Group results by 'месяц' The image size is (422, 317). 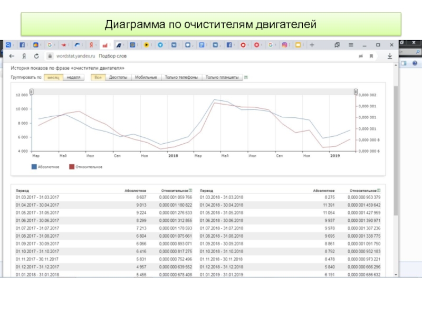point(53,78)
